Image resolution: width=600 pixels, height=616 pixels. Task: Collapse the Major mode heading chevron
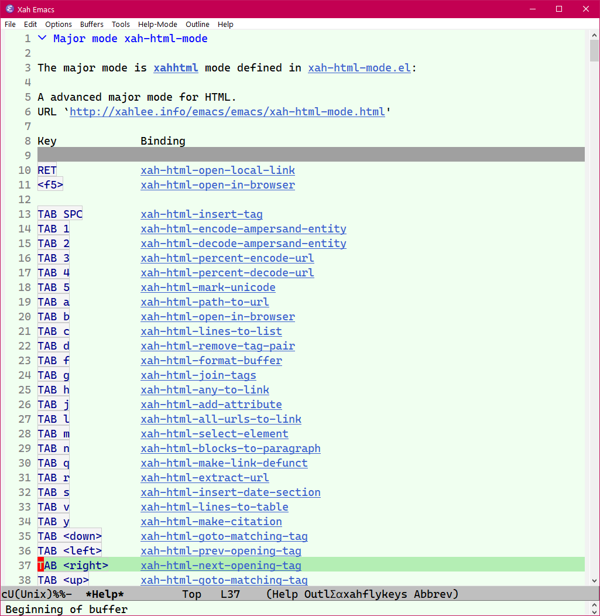[42, 39]
